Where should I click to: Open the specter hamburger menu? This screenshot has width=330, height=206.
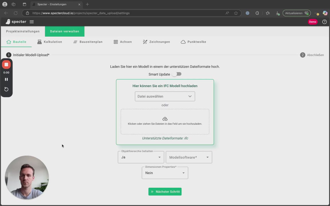tap(32, 22)
